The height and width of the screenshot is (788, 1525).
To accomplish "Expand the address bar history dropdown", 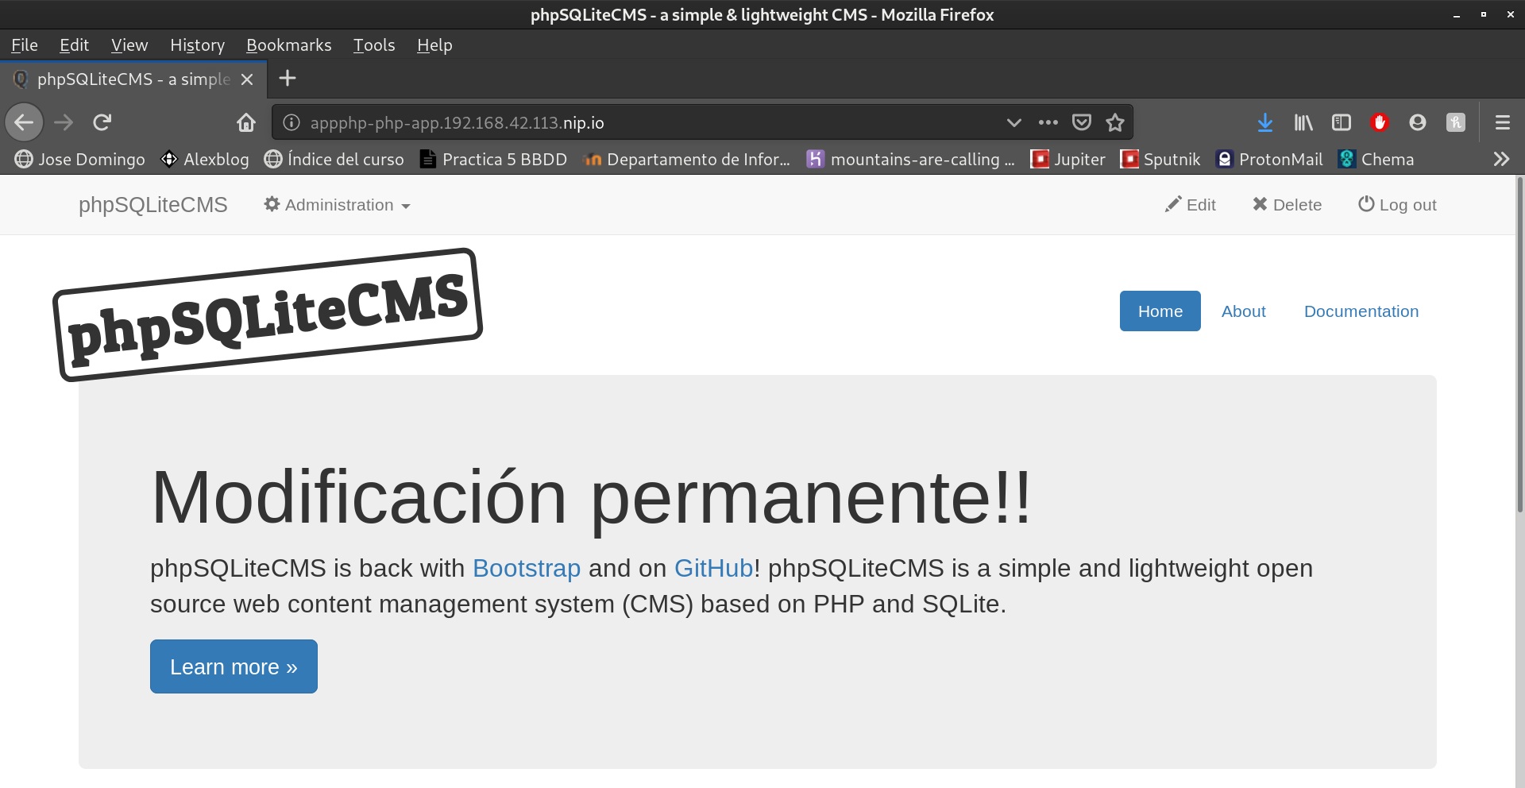I will (1013, 122).
